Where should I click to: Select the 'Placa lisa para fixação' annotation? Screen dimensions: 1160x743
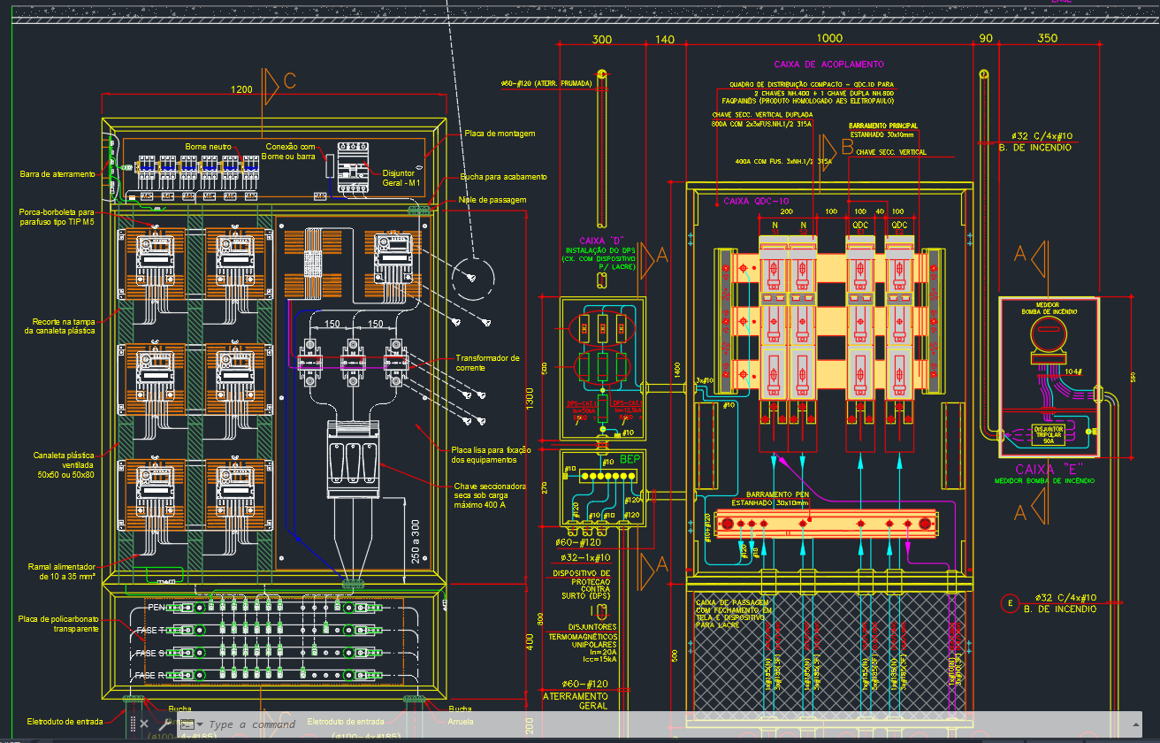[x=491, y=455]
